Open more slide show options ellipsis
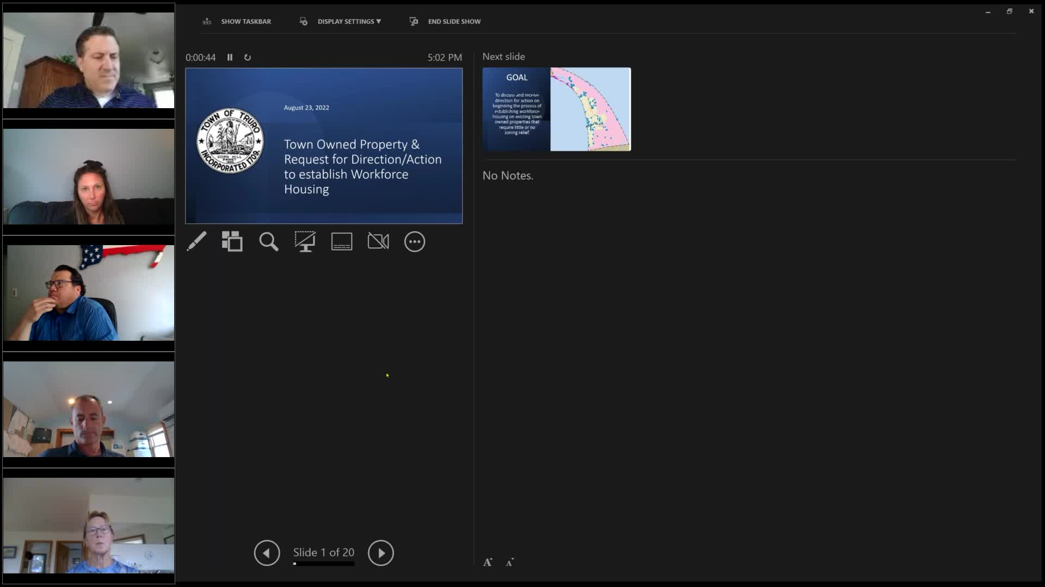1045x587 pixels. point(415,241)
